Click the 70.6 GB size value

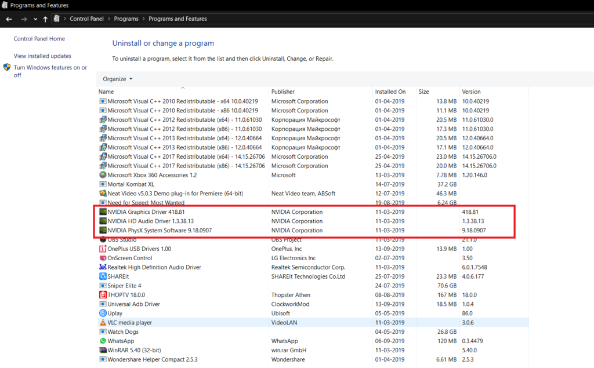click(x=447, y=286)
